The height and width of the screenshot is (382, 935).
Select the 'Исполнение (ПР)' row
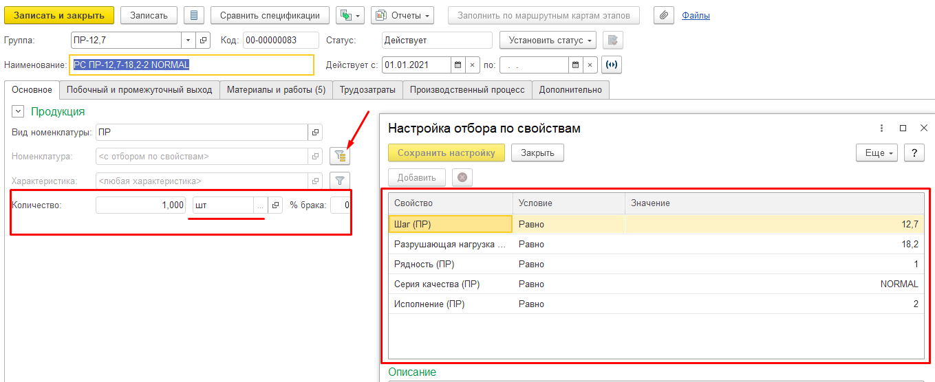coord(656,304)
